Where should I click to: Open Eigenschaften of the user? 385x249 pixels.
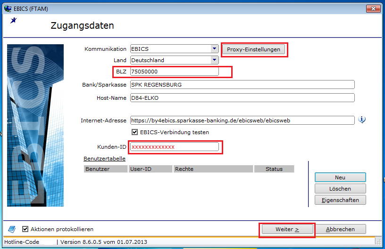[x=340, y=200]
